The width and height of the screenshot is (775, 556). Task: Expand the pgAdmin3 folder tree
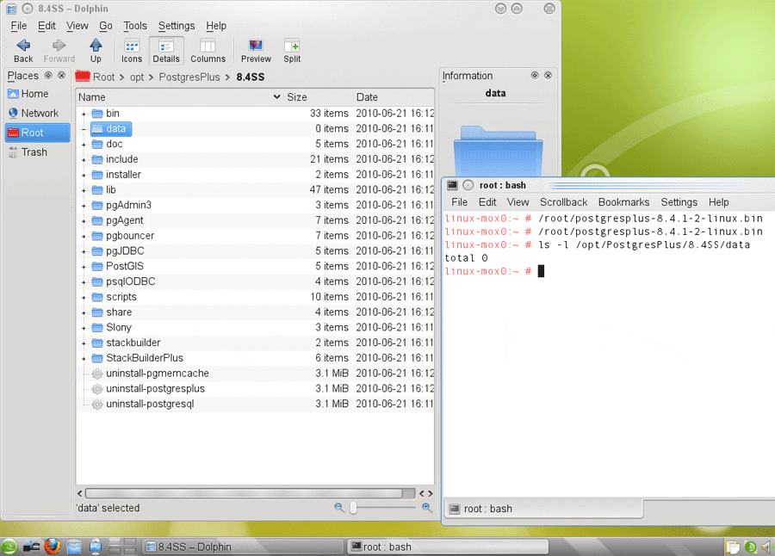84,206
